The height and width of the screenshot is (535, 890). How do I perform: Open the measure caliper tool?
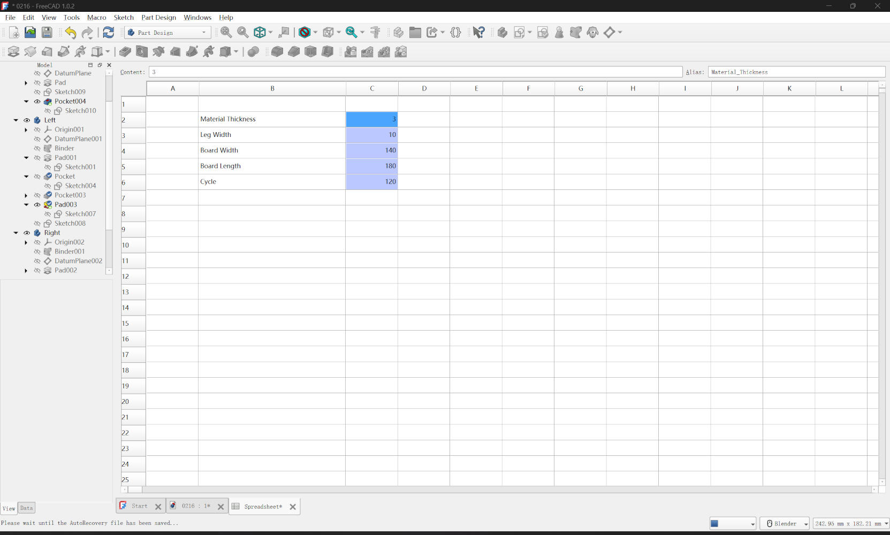point(375,33)
